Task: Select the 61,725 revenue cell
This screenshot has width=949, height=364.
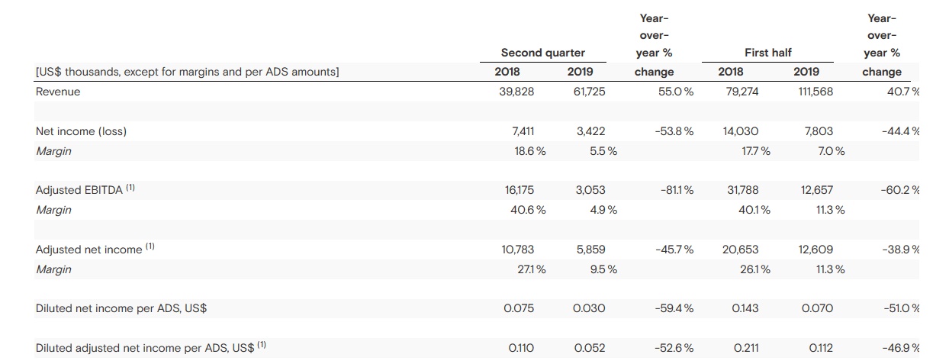Action: (x=588, y=92)
